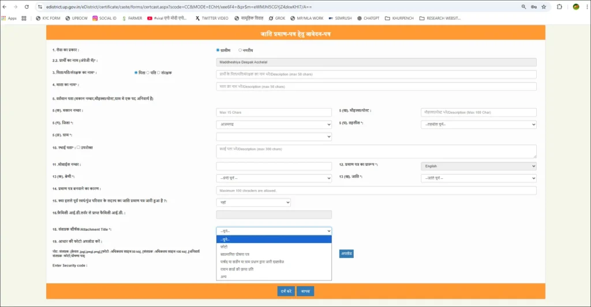Open the Chrome three-dot menu
591x307 pixels.
tap(587, 7)
